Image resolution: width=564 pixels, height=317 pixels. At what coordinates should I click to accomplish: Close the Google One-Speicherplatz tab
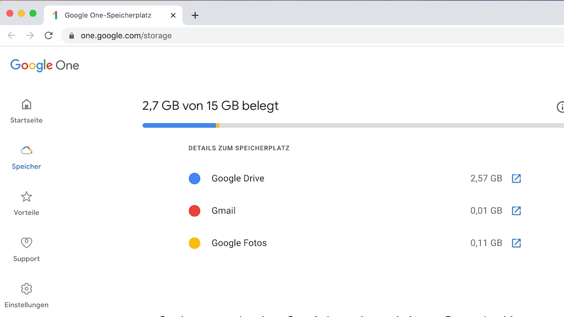pos(173,16)
